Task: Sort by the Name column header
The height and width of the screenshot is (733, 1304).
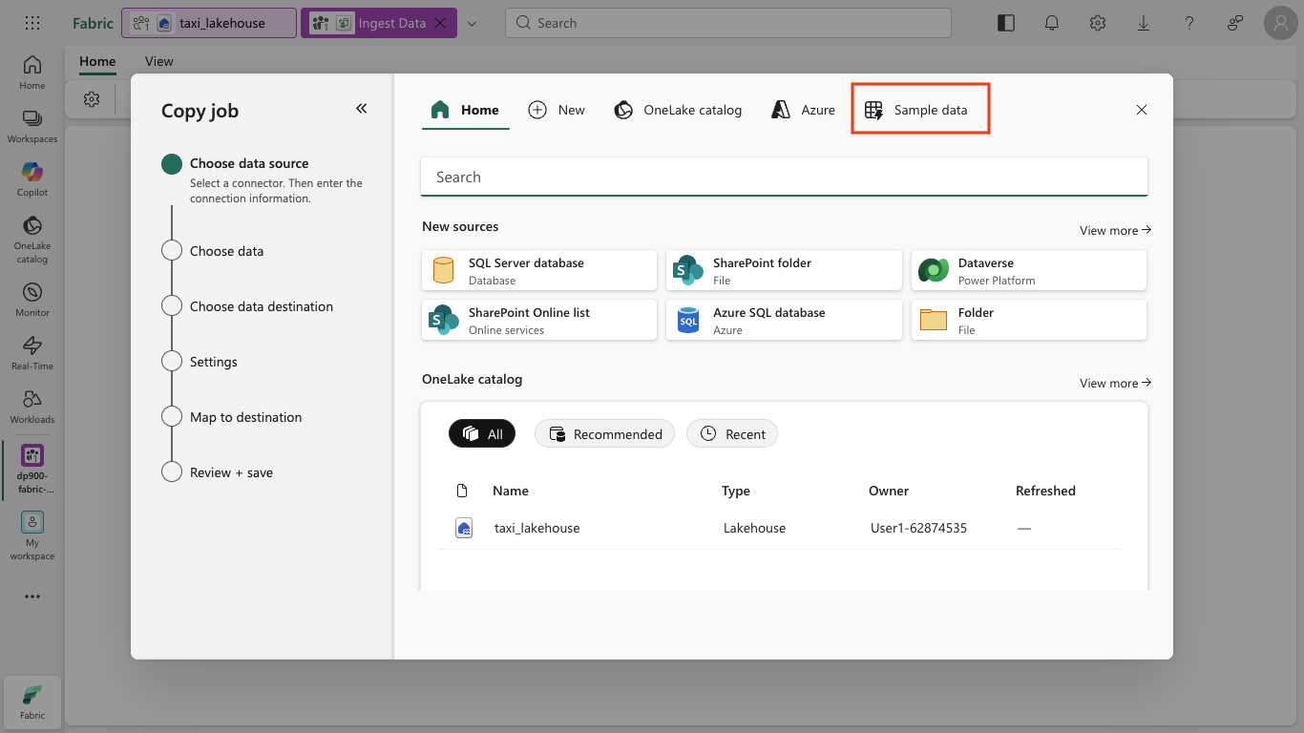Action: click(511, 491)
